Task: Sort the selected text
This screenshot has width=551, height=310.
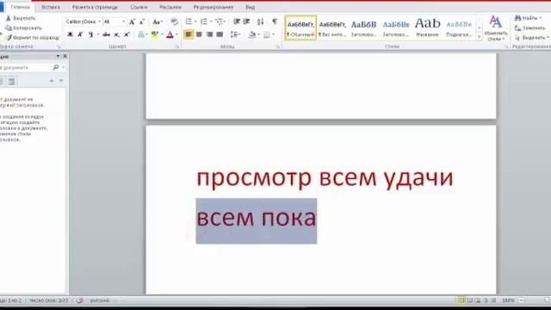Action: click(x=260, y=22)
